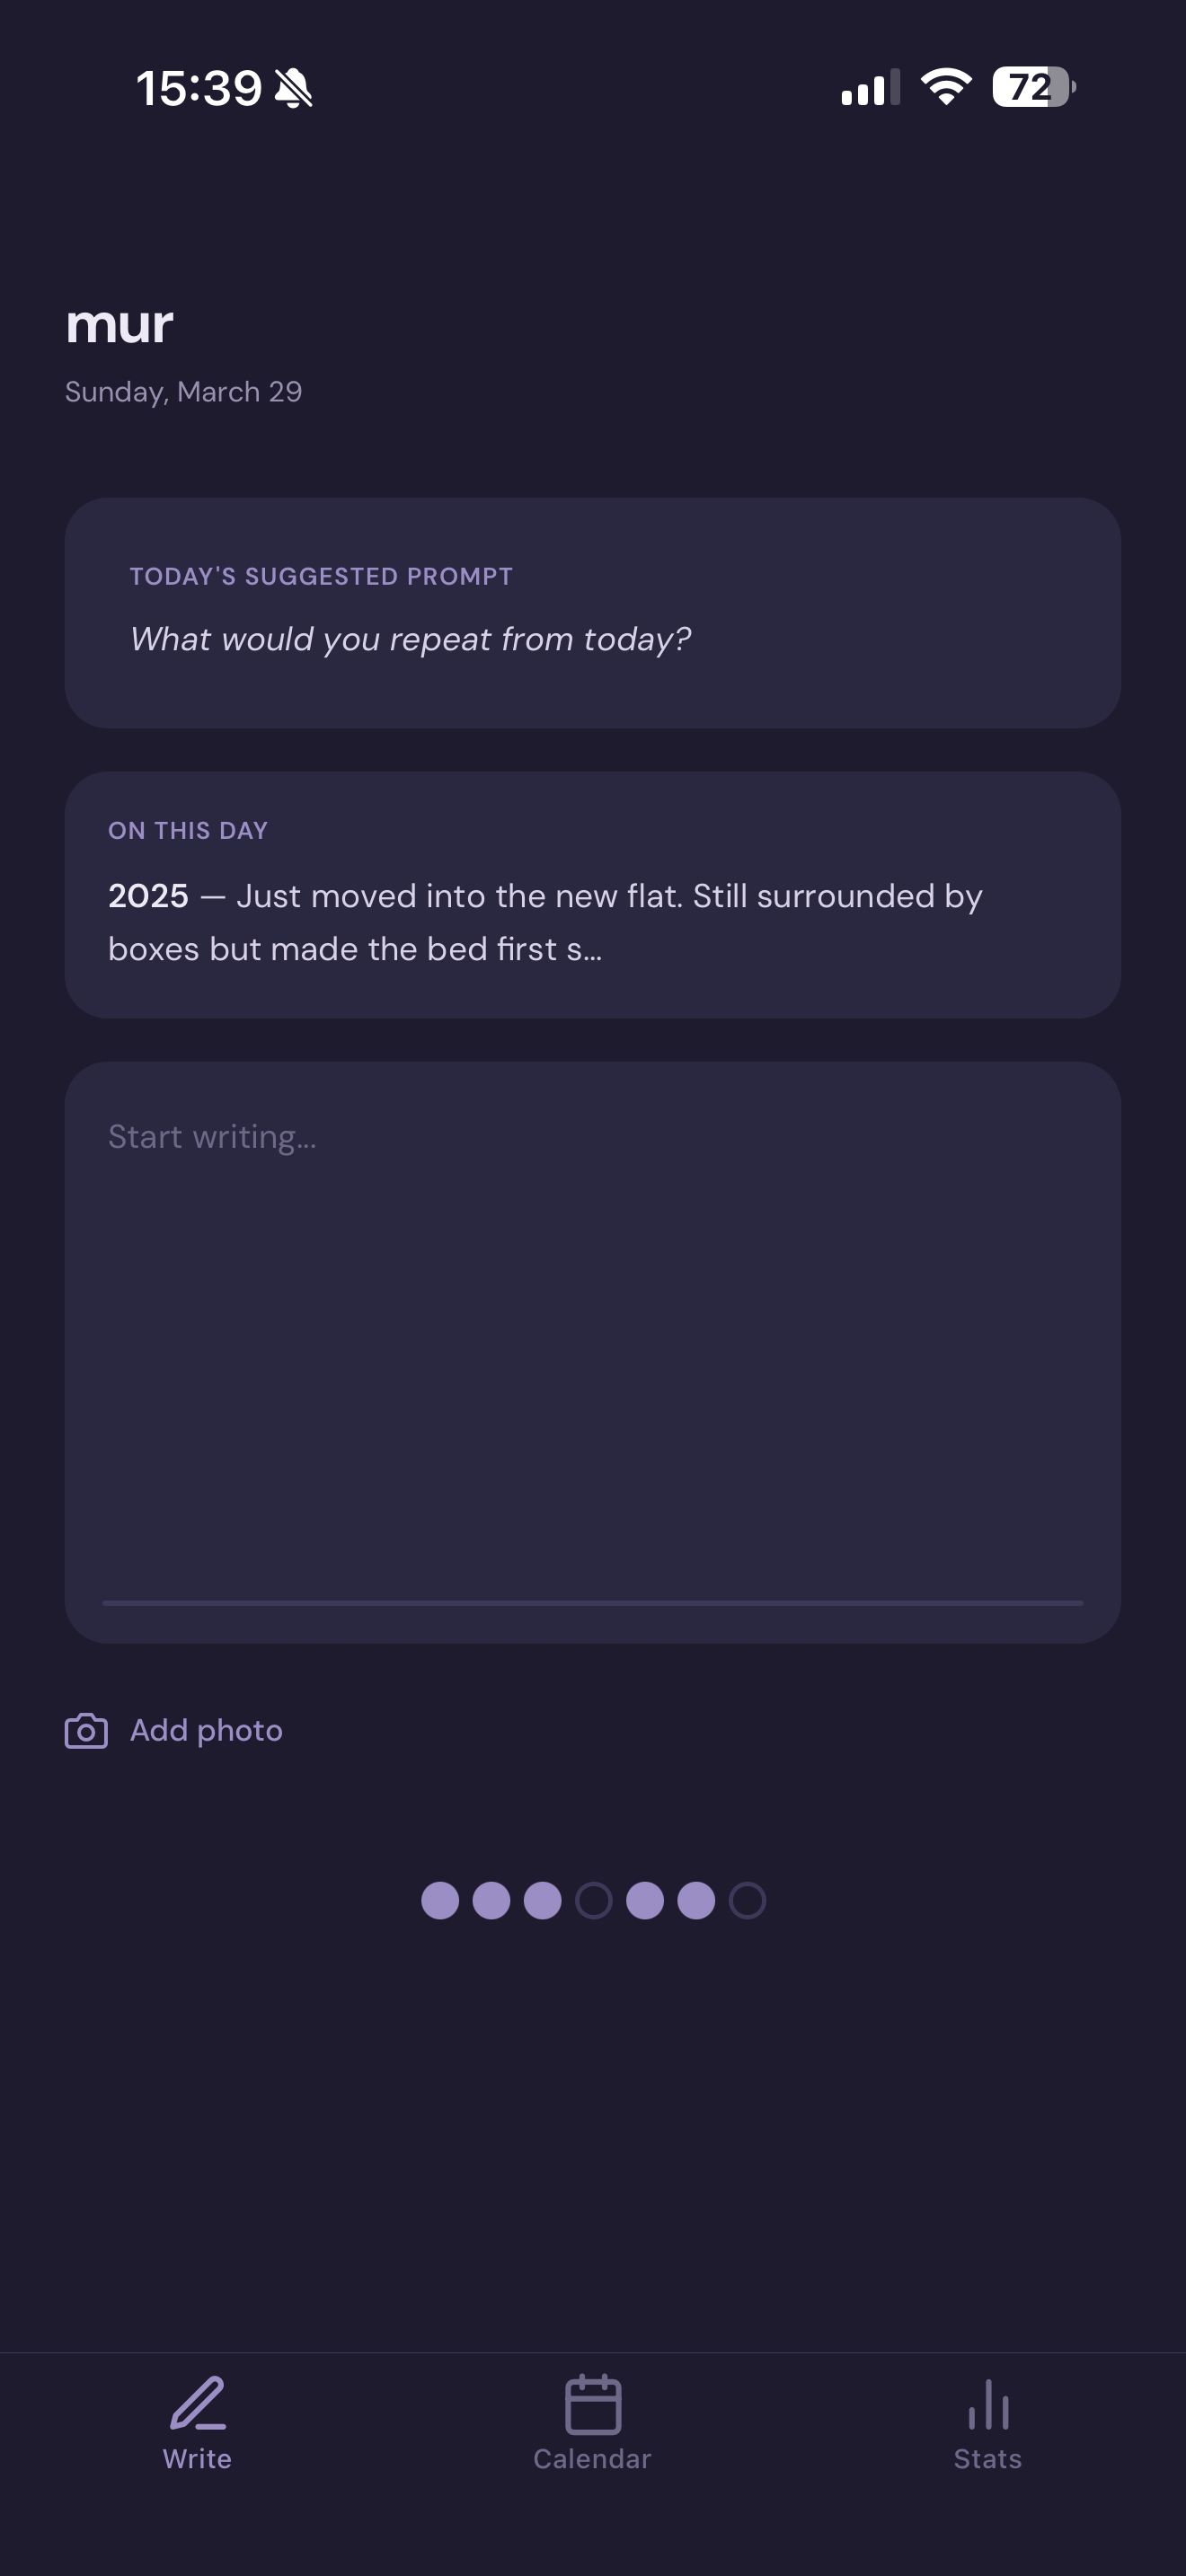1186x2576 pixels.
Task: Select the middle filled dot in progress row
Action: [x=543, y=1900]
